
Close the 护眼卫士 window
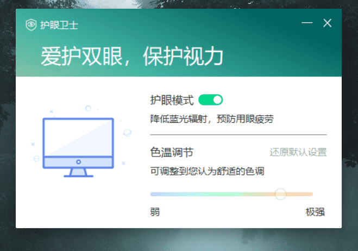pyautogui.click(x=327, y=23)
